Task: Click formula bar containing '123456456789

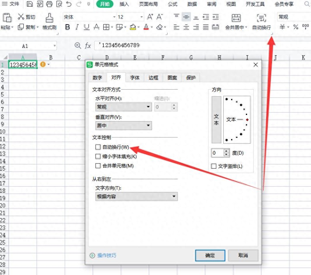Action: pyautogui.click(x=202, y=46)
